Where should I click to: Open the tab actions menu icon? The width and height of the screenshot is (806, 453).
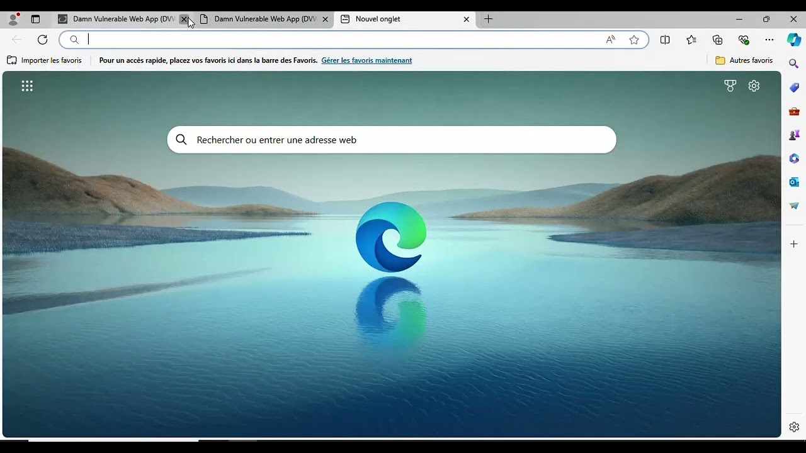(35, 19)
